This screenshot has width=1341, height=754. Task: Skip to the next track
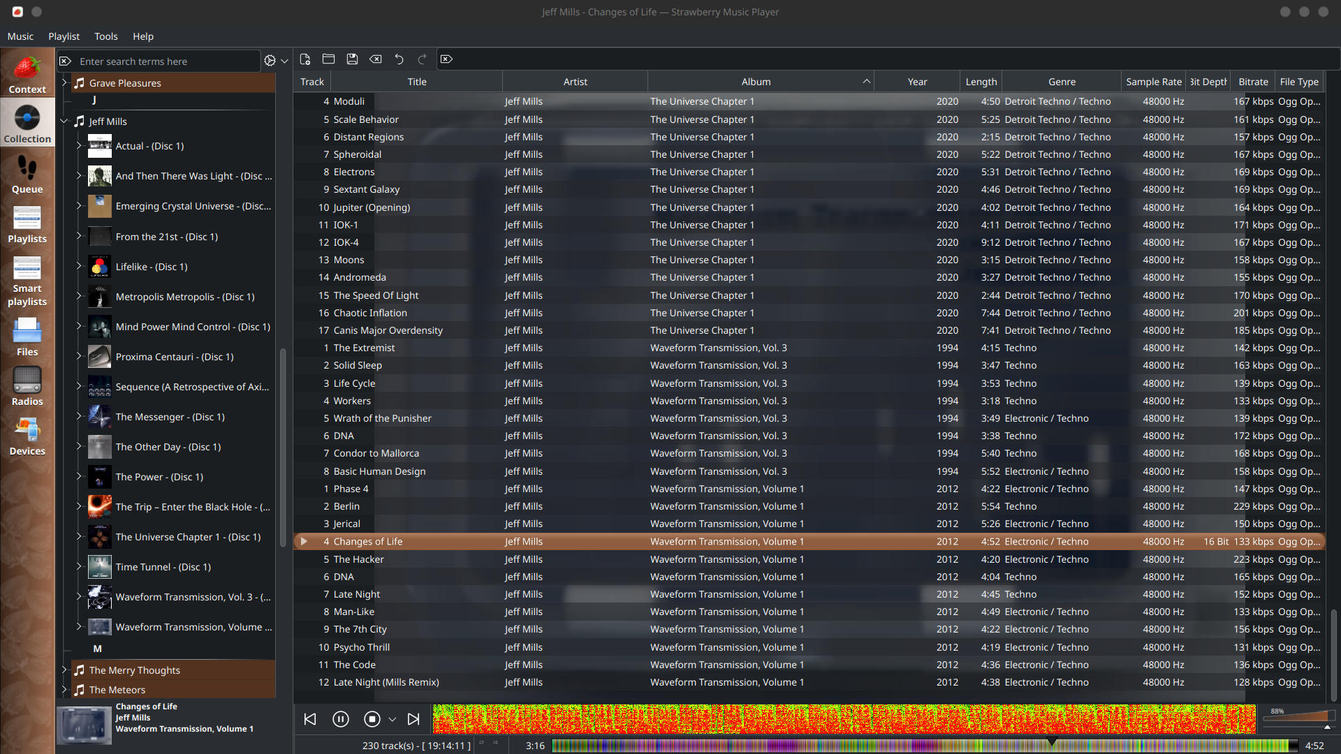tap(413, 719)
